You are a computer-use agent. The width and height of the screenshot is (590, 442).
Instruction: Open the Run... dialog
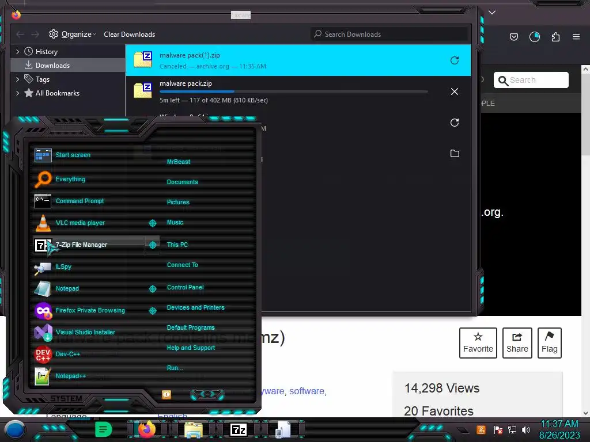point(175,368)
